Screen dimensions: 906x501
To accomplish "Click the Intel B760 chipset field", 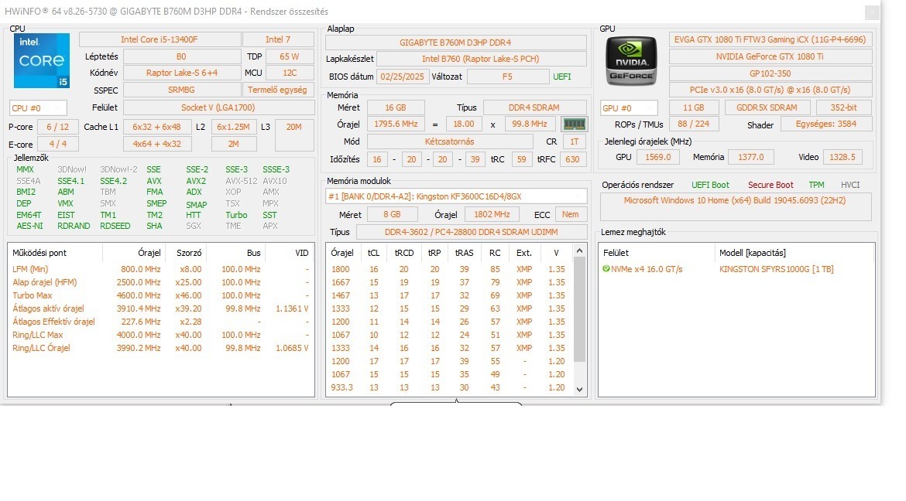I will pos(481,59).
